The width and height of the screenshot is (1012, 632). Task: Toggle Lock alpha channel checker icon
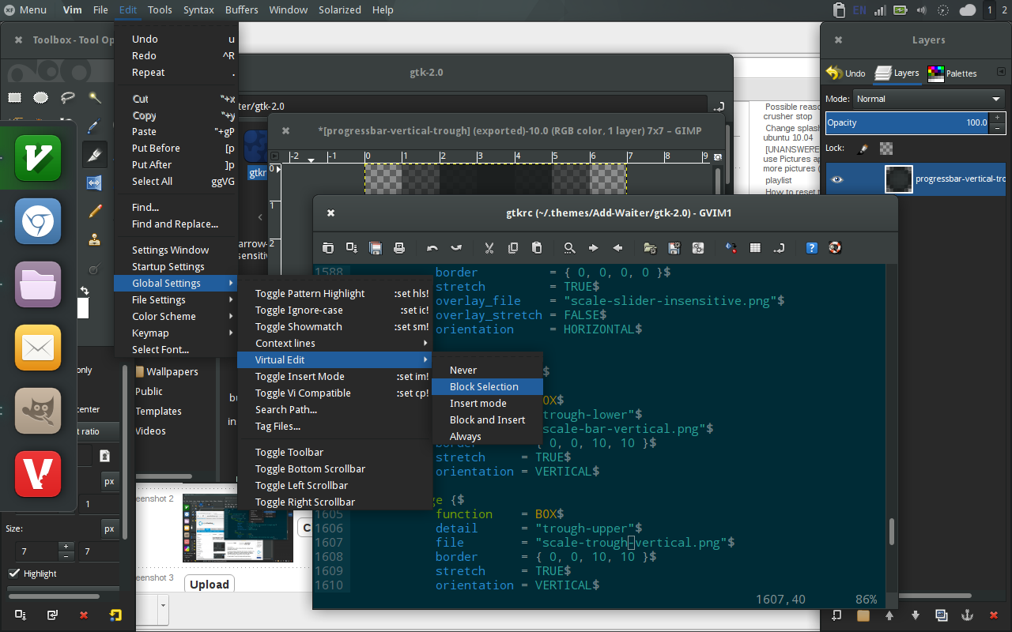(x=886, y=148)
